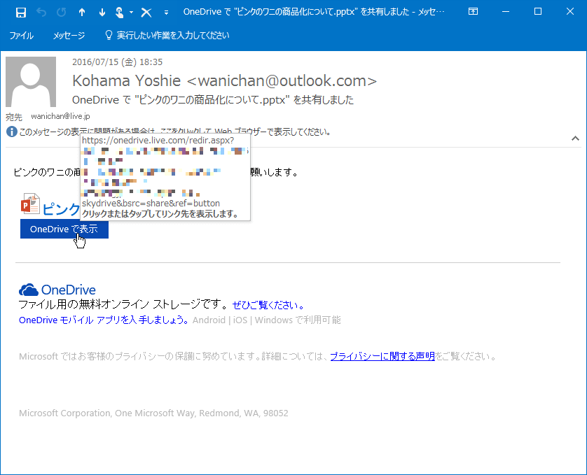Click the sender name Kohama Yoshie
Viewport: 587px width, 475px height.
coord(126,80)
